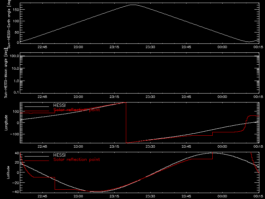The image size is (265, 199).
Task: Click 23:45 time label under Moon angle plot
Action: [186, 97]
